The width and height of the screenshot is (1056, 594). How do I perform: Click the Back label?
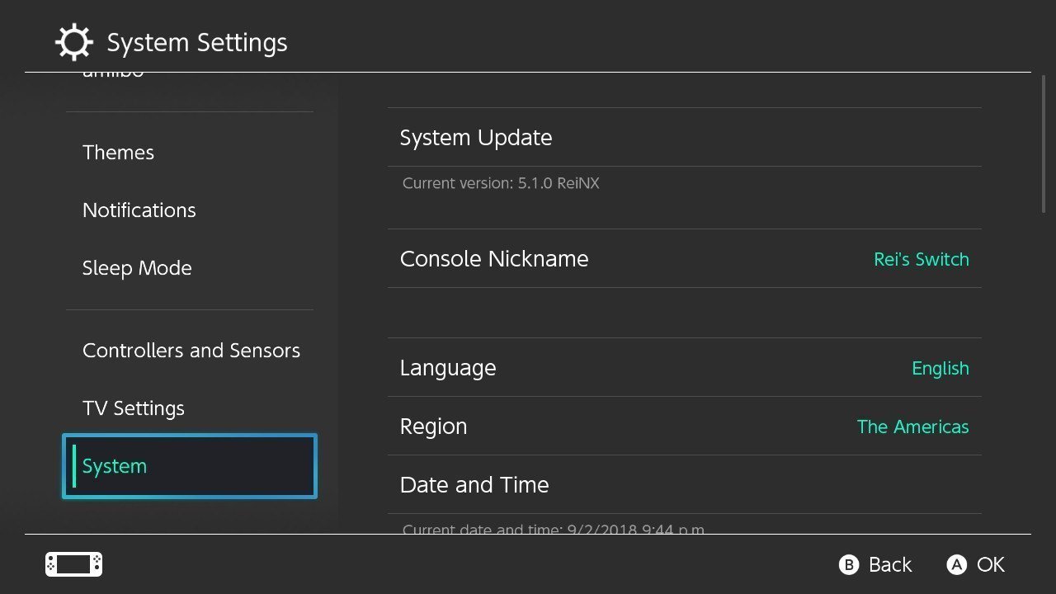click(x=890, y=564)
